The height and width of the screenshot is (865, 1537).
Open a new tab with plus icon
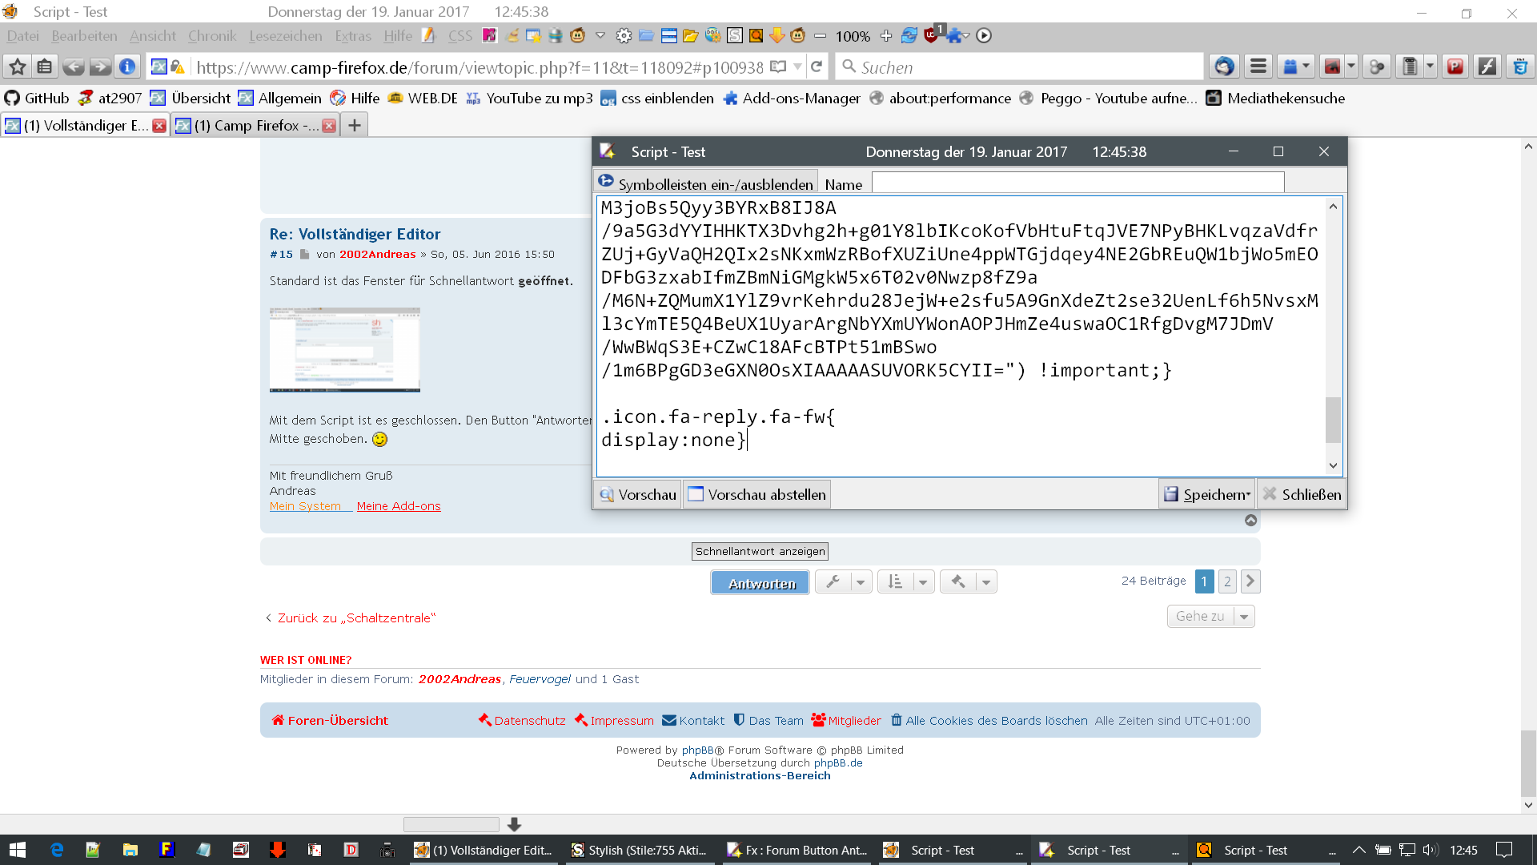355,126
